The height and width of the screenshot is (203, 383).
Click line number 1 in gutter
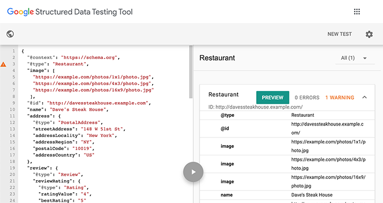tap(14, 51)
